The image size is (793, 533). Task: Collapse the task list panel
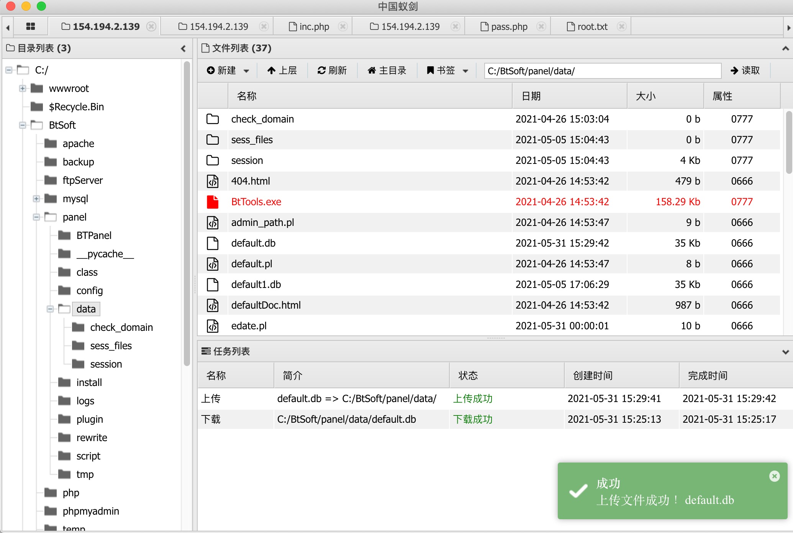[x=785, y=352]
